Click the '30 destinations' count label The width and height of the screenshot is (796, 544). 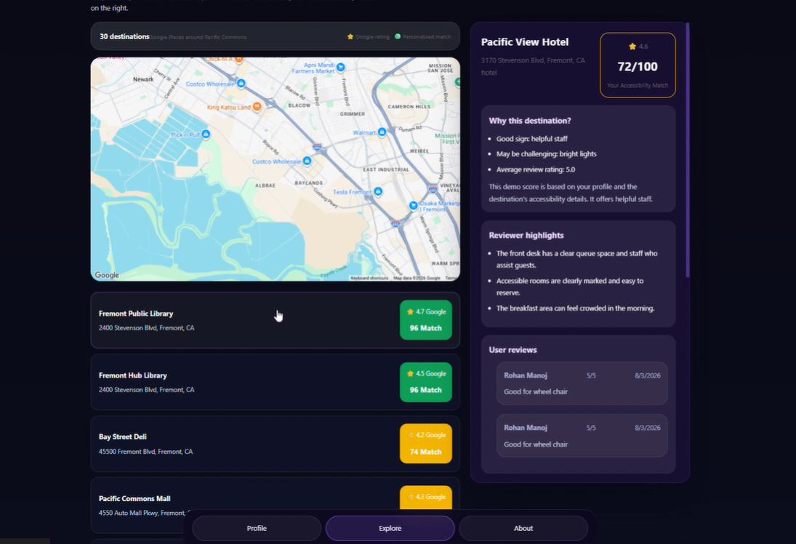click(124, 36)
